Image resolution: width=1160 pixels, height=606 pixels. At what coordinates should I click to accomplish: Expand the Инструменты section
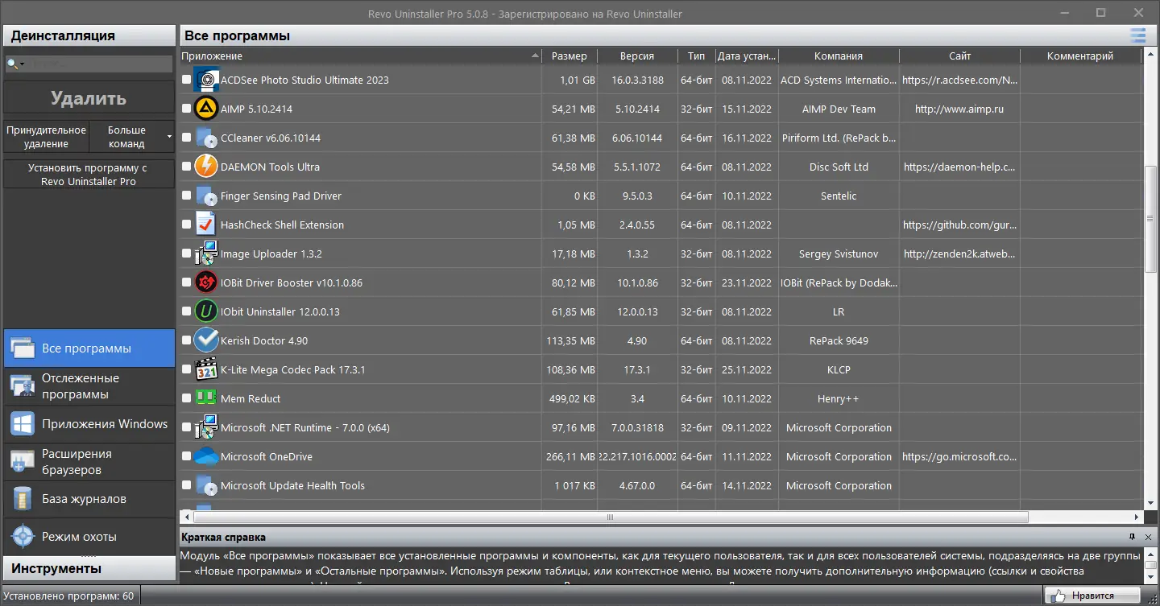point(89,569)
